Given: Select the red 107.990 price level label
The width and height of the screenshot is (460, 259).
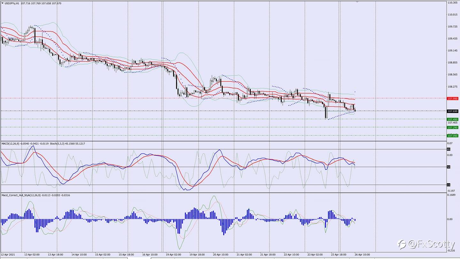Looking at the screenshot, I should click(x=453, y=99).
